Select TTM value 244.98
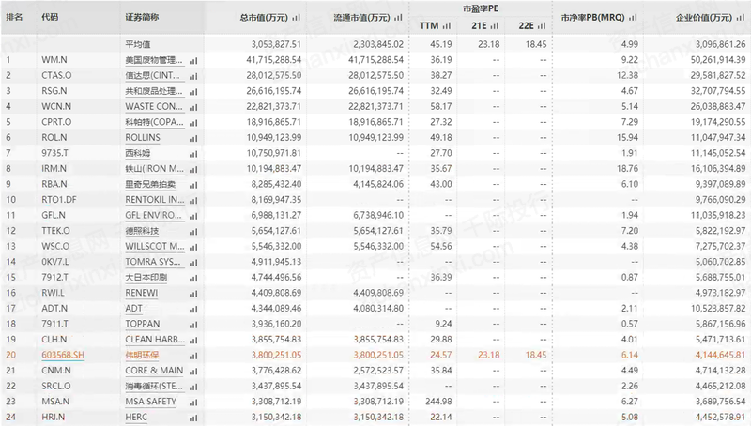This screenshot has height=426, width=751. click(438, 402)
